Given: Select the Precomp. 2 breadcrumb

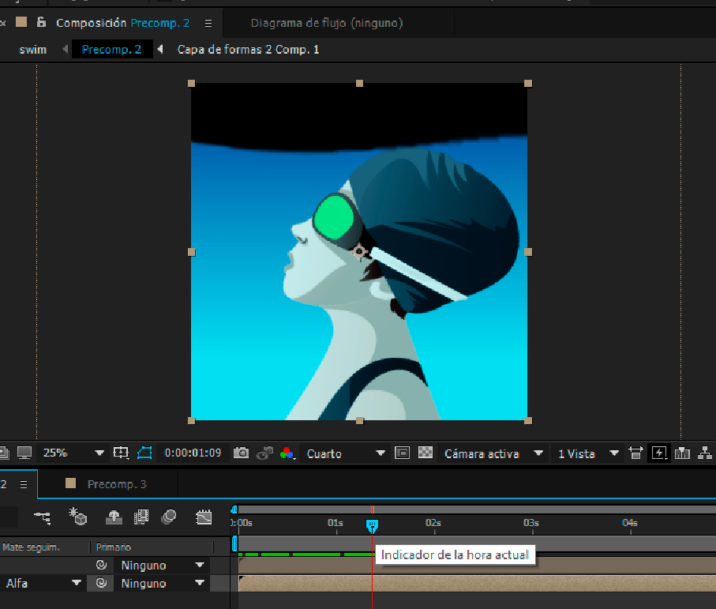Looking at the screenshot, I should click(111, 49).
